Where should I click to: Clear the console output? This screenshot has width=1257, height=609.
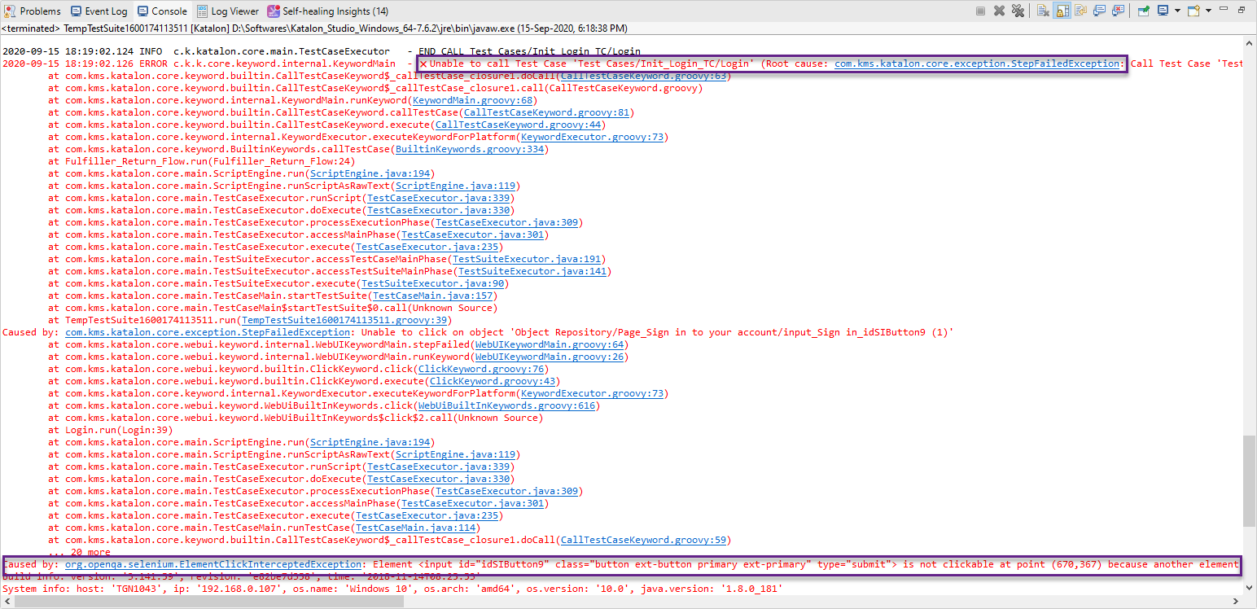1042,9
